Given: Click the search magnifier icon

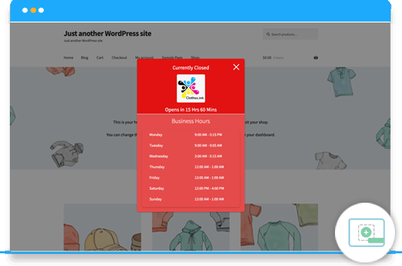Looking at the screenshot, I should point(268,34).
